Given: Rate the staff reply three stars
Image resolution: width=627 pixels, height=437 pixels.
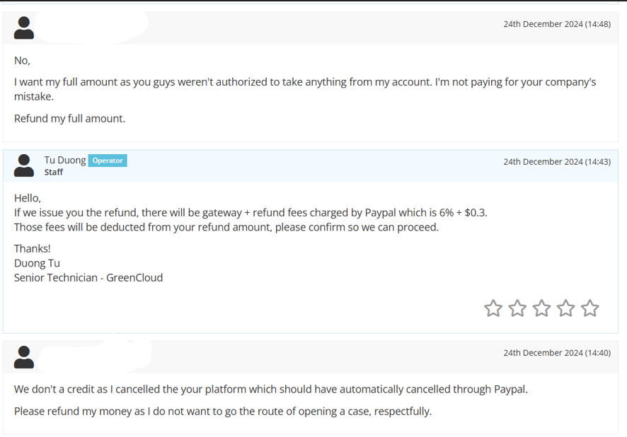Looking at the screenshot, I should tap(541, 308).
